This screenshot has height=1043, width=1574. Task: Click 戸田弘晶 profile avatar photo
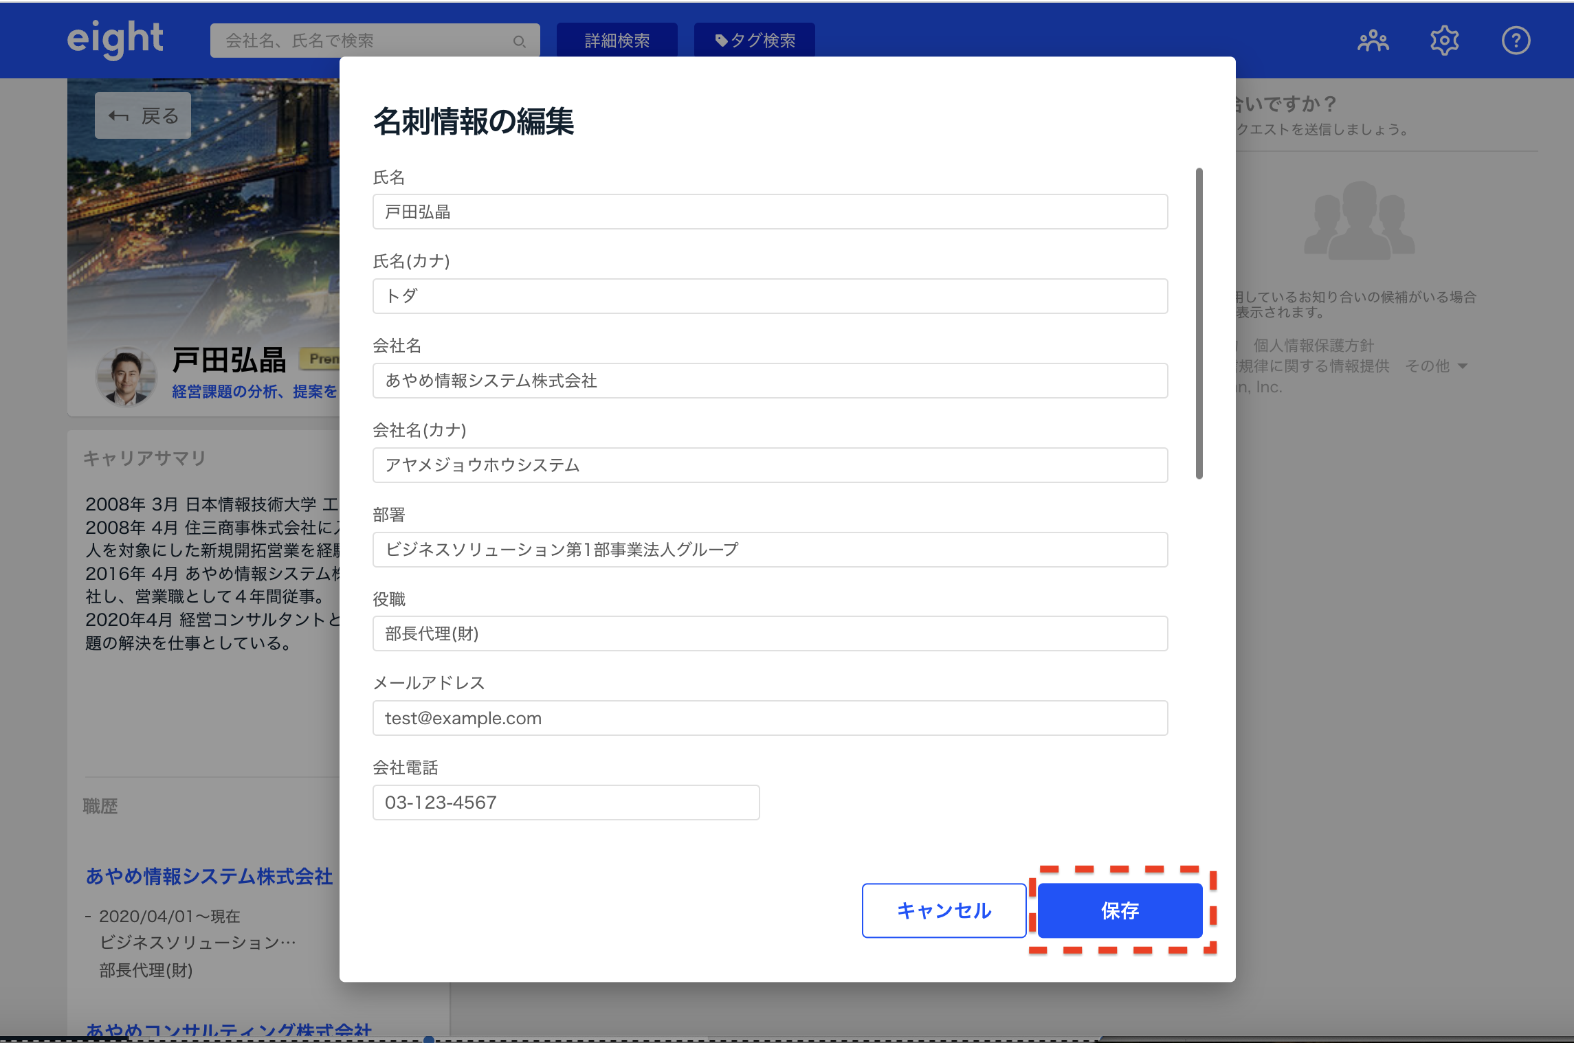coord(126,376)
